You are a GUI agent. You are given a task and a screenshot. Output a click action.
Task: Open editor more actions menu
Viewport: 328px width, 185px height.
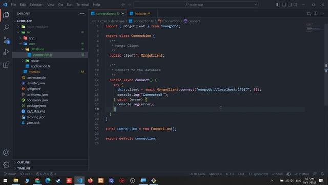pos(322,14)
